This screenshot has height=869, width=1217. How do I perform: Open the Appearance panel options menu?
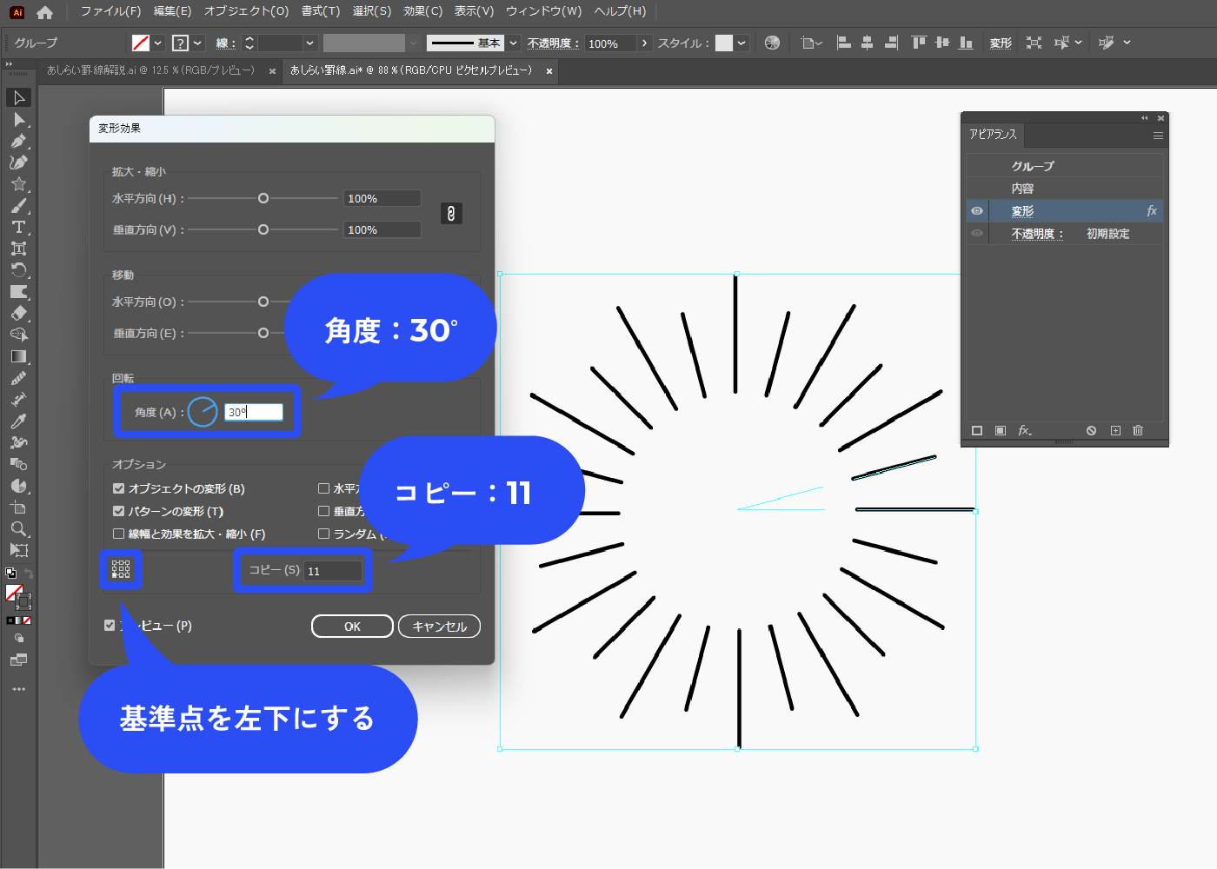tap(1158, 136)
